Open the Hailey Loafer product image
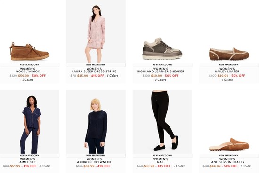 [229, 54]
